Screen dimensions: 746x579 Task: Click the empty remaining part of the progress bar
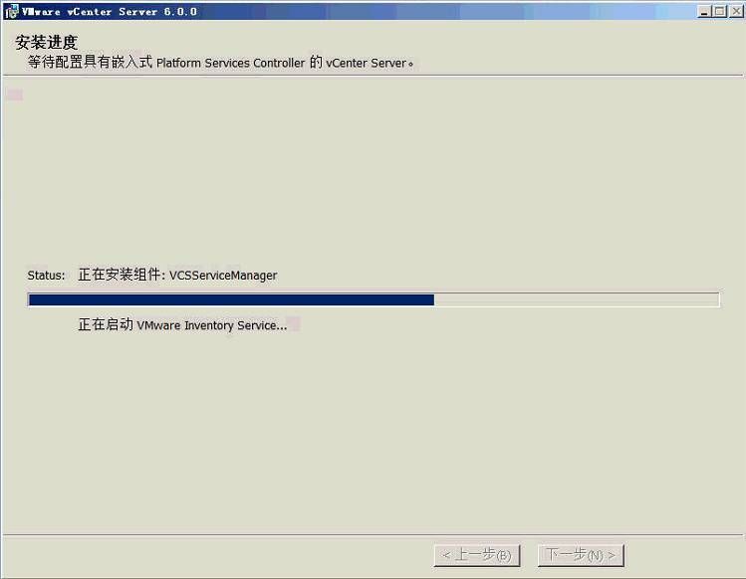[577, 300]
